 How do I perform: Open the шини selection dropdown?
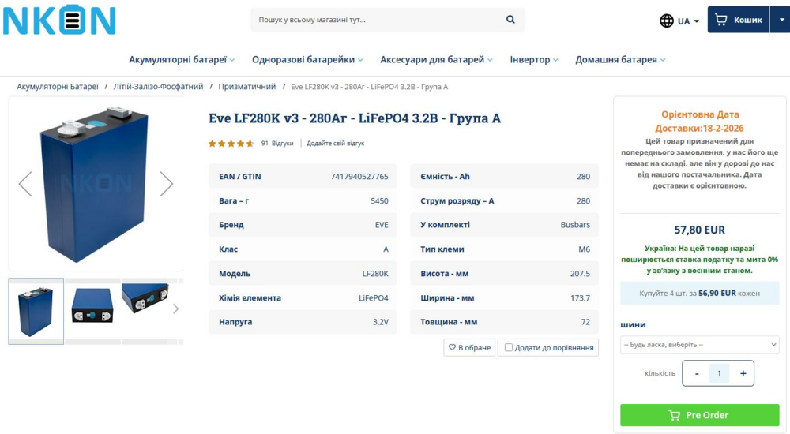click(x=699, y=345)
